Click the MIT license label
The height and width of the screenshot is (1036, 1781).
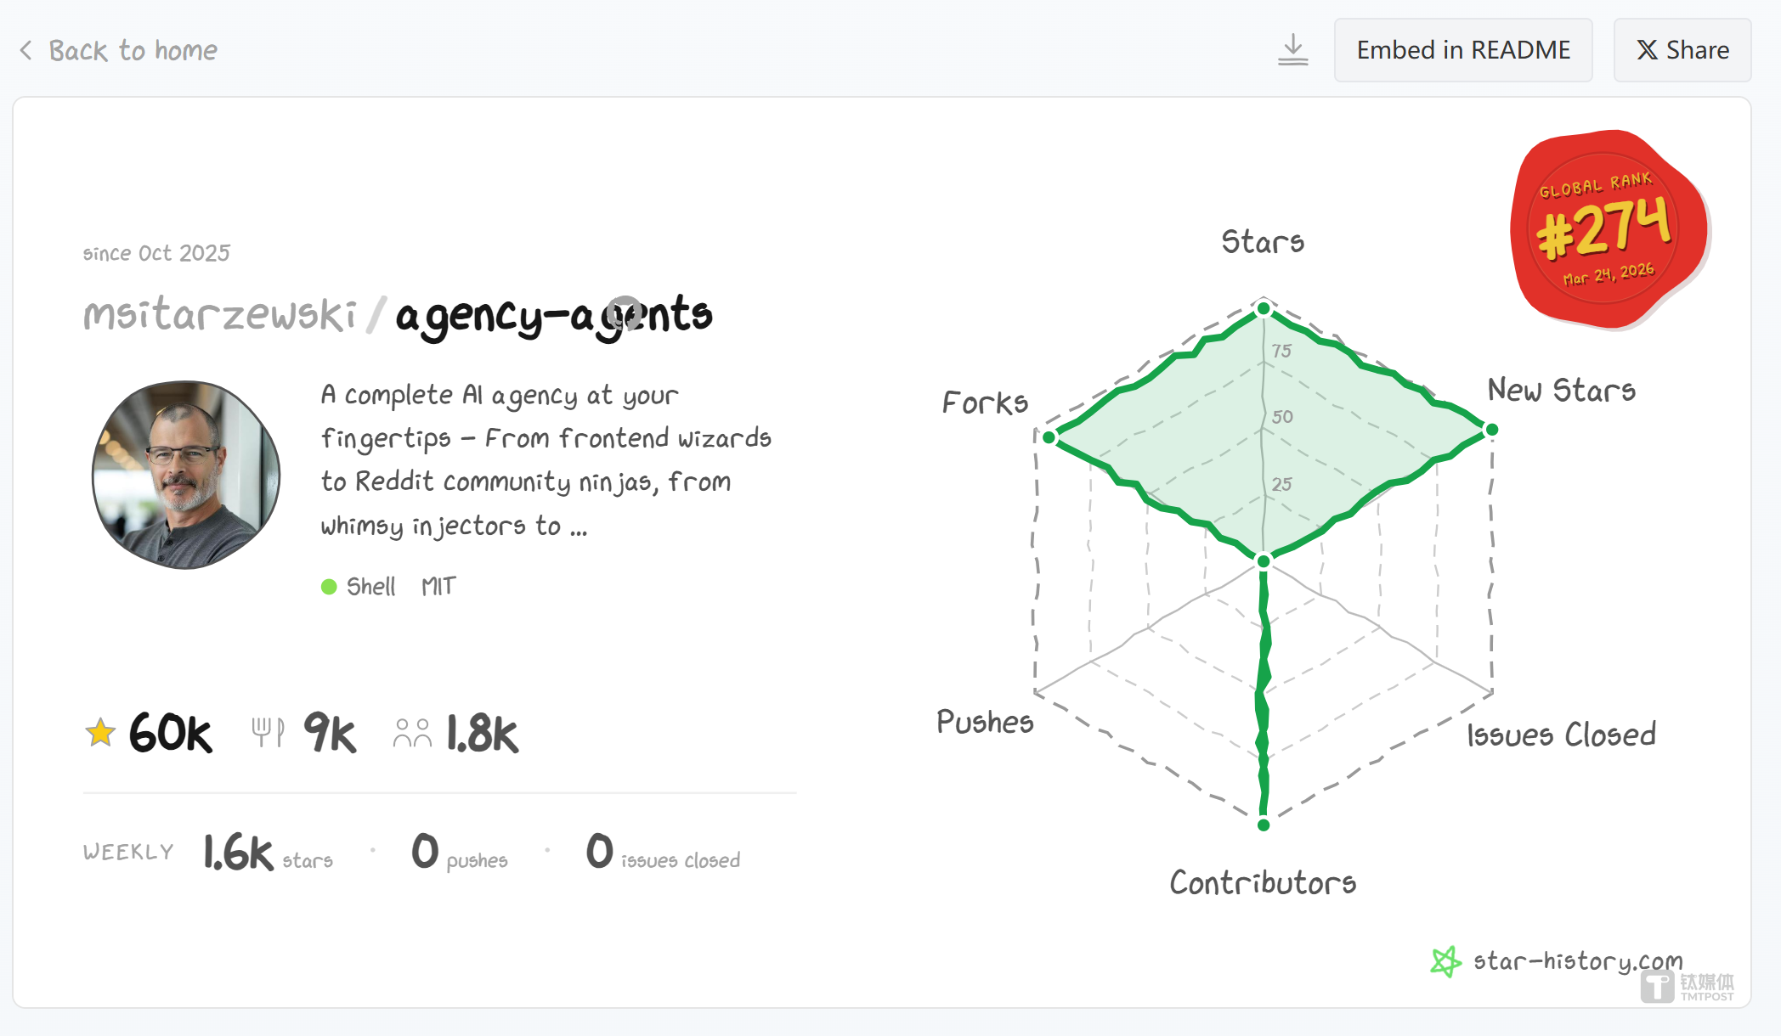[438, 587]
